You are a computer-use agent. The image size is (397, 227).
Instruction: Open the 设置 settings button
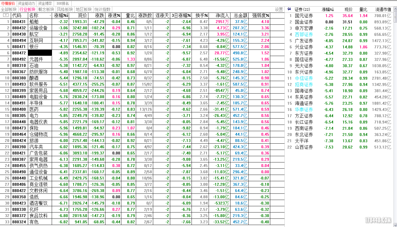coord(279,9)
